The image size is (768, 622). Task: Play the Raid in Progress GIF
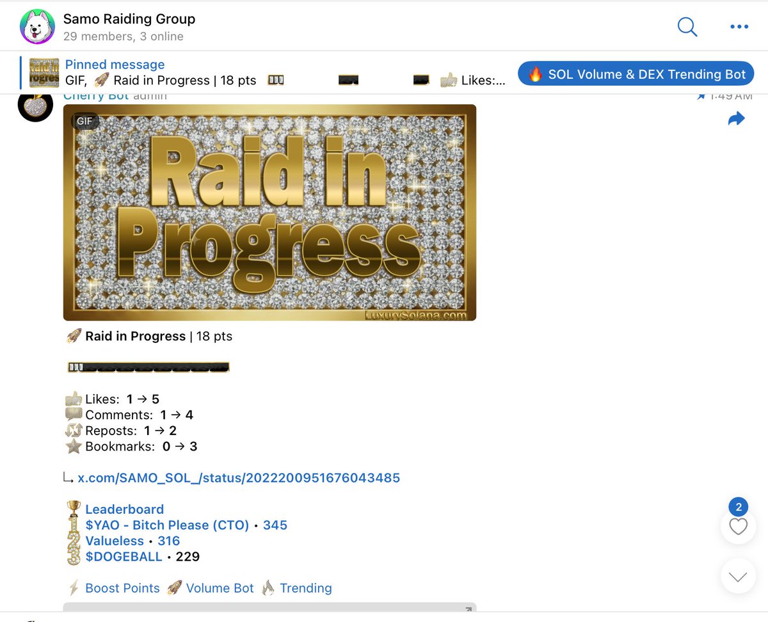(x=269, y=212)
